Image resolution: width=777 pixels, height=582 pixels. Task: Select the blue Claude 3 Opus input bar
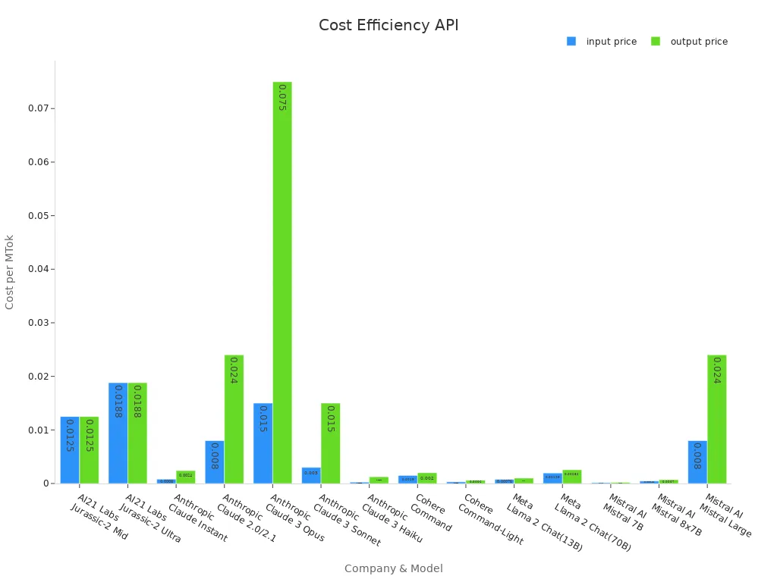pos(263,443)
